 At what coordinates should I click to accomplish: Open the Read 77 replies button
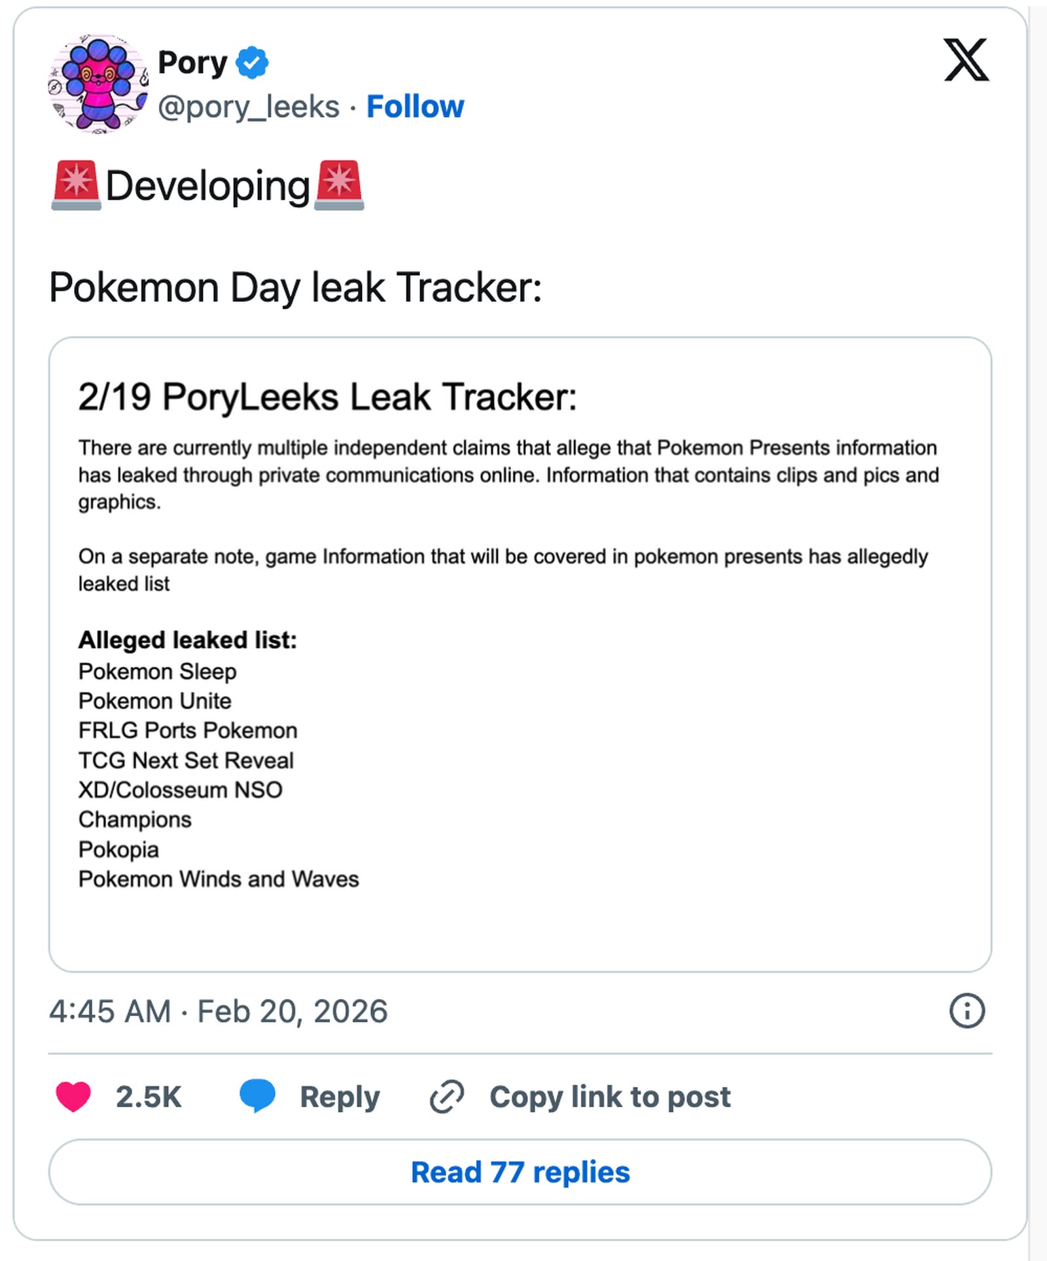(520, 1172)
